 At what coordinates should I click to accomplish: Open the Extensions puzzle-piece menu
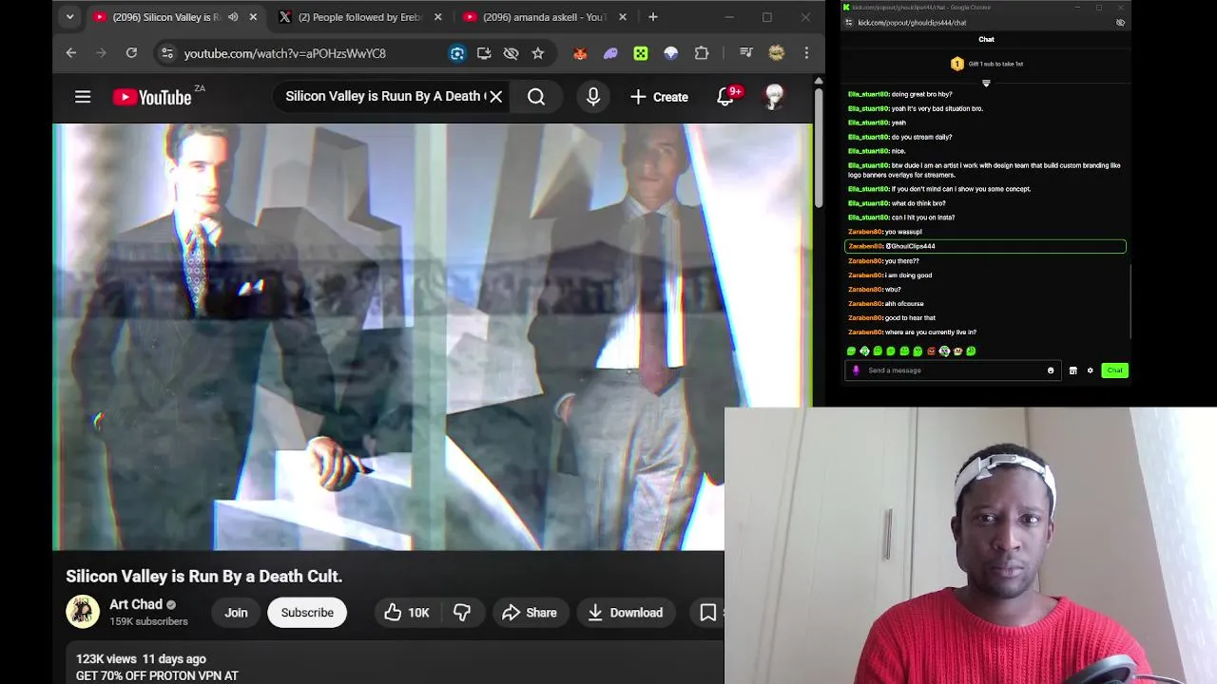click(x=702, y=53)
